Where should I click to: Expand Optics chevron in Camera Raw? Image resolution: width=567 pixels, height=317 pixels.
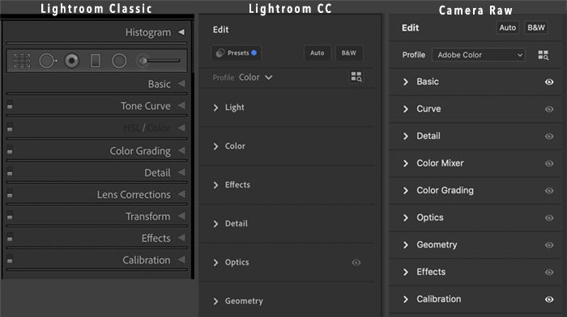click(x=406, y=218)
